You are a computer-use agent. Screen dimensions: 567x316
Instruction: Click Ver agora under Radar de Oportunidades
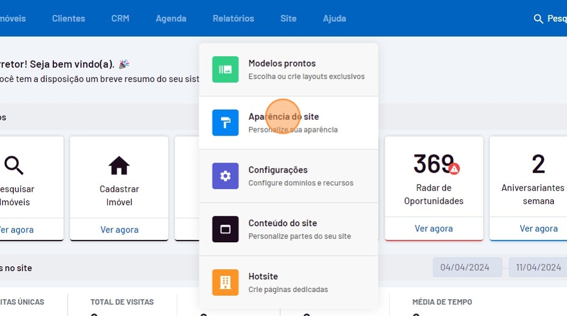433,228
